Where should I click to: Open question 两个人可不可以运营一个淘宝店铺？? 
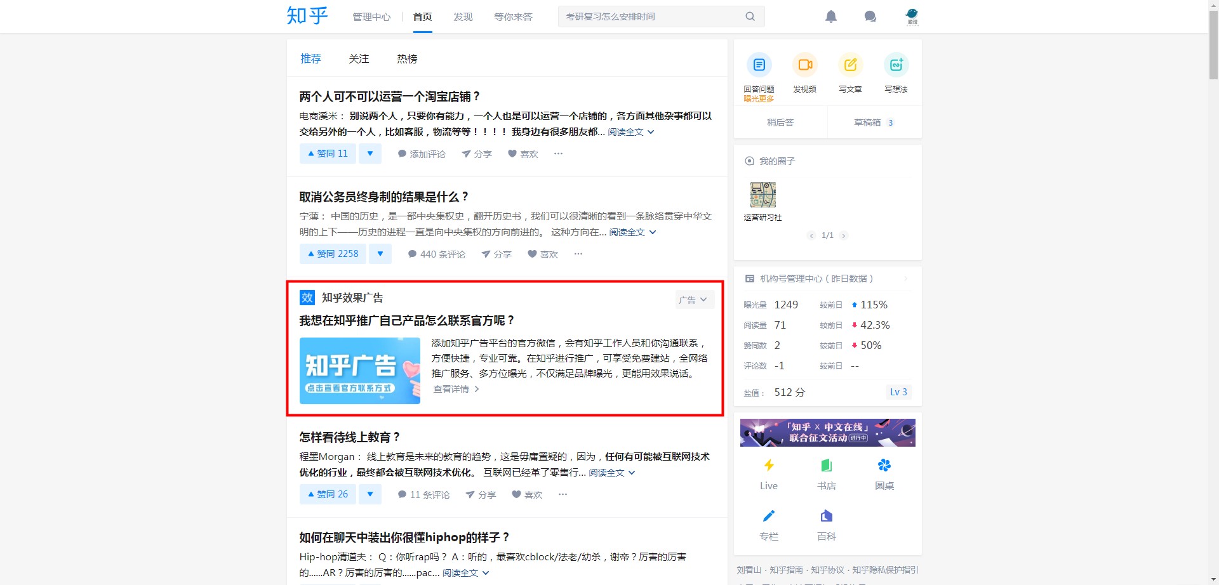390,96
